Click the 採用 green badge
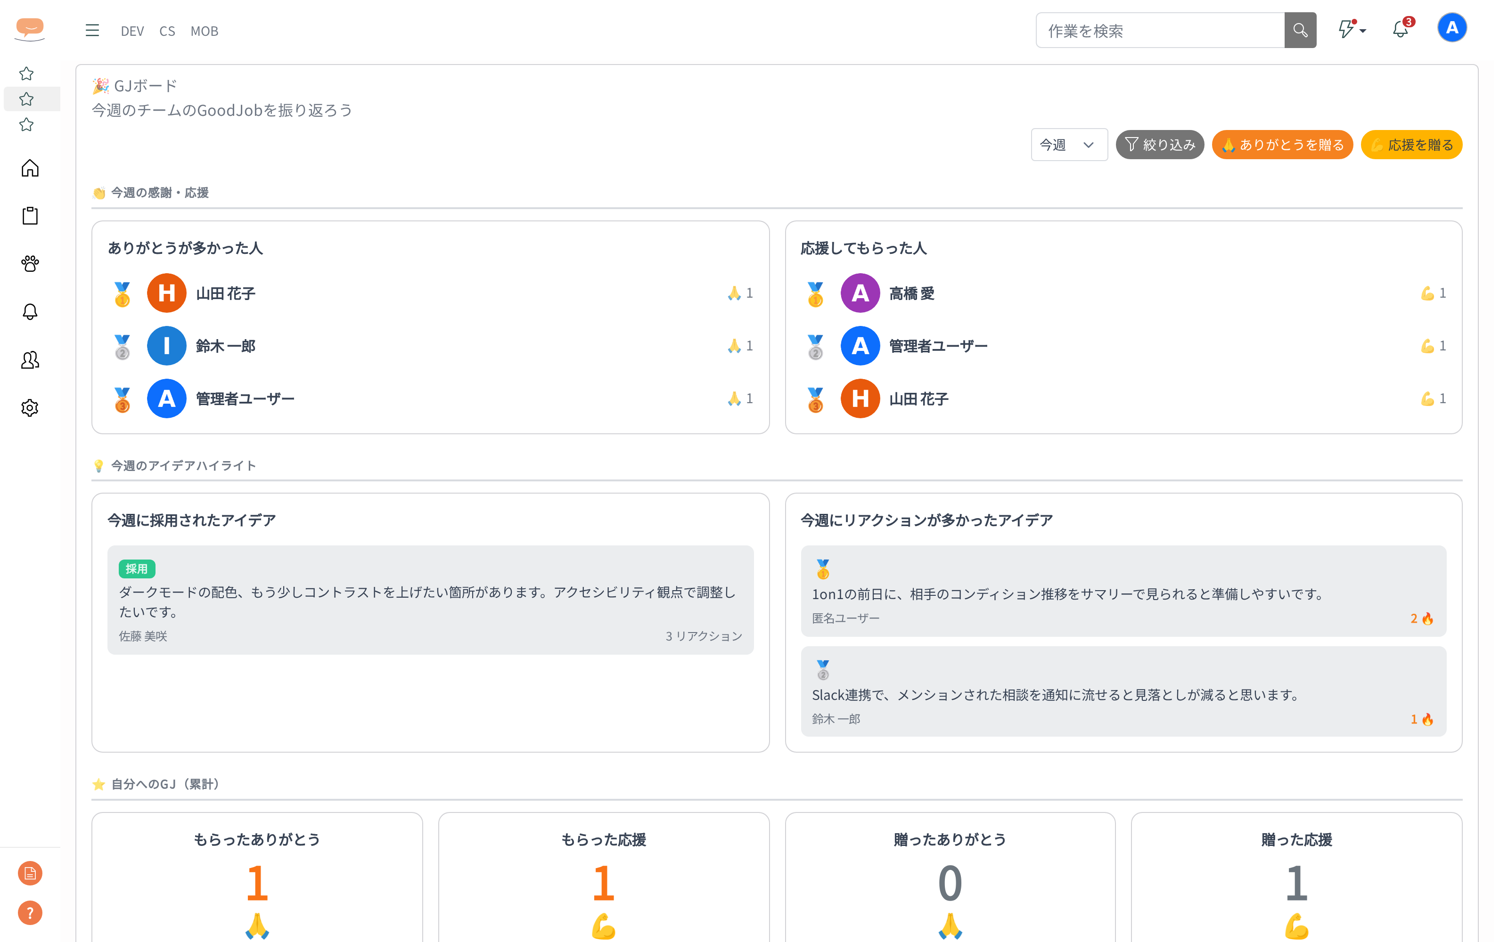 coord(137,569)
